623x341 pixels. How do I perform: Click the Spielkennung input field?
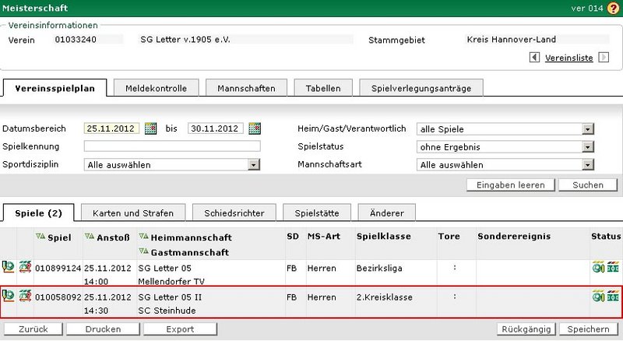pyautogui.click(x=172, y=146)
